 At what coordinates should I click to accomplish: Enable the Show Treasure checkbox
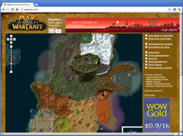[146, 65]
